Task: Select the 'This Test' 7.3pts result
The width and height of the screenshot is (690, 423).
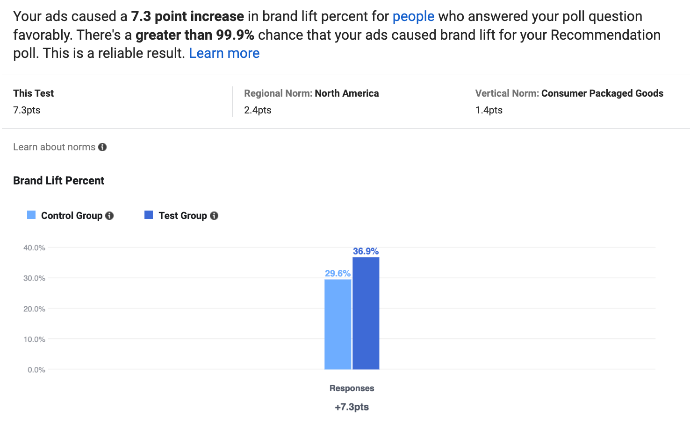Action: pyautogui.click(x=26, y=110)
